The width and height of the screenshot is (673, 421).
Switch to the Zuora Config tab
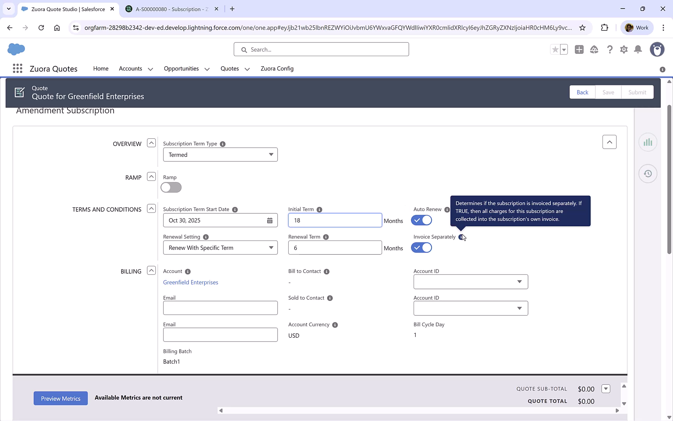pyautogui.click(x=277, y=69)
